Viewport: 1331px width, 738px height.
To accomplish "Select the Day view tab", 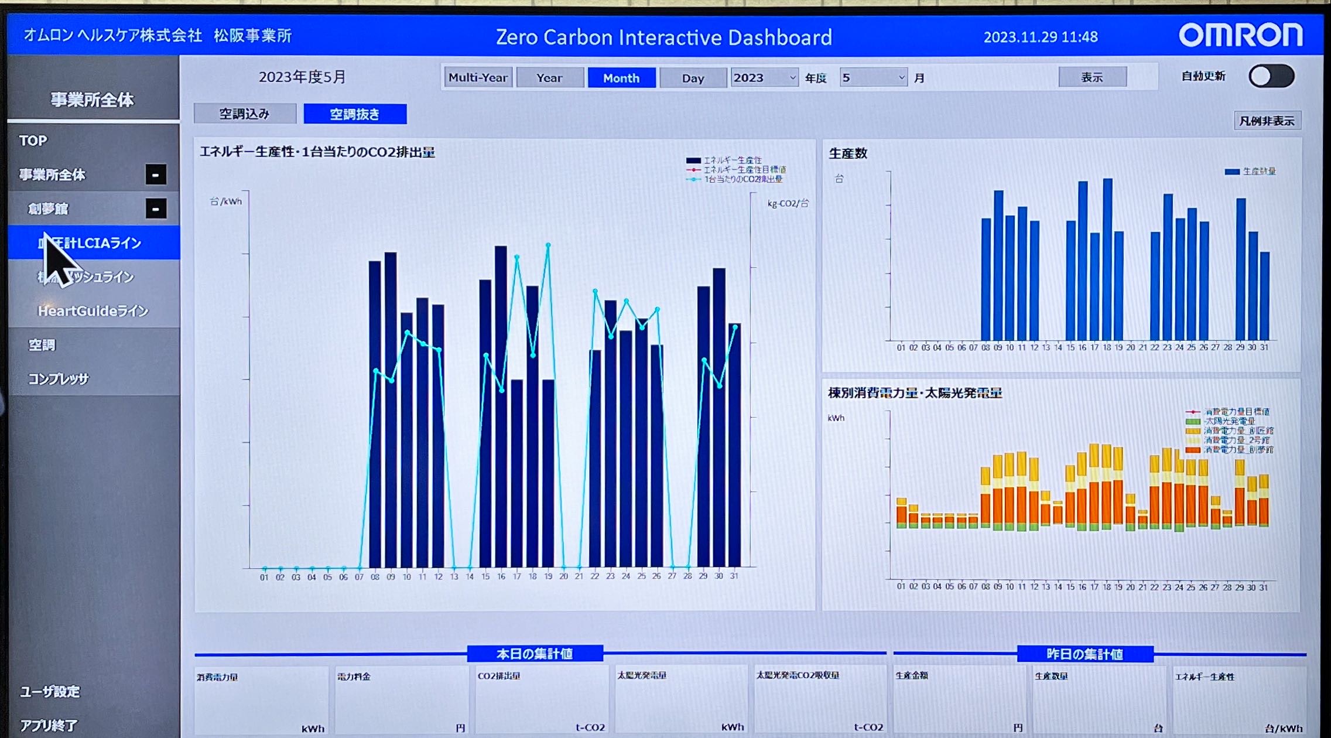I will tap(693, 78).
